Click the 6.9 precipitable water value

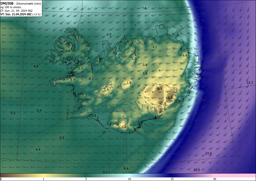pos(109,34)
